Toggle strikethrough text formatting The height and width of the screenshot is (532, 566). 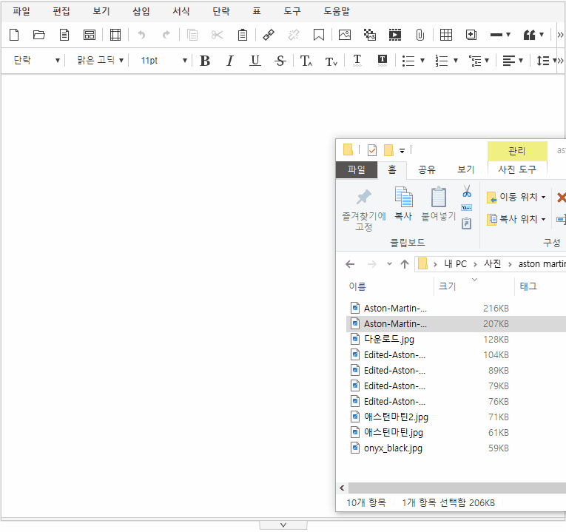point(280,61)
